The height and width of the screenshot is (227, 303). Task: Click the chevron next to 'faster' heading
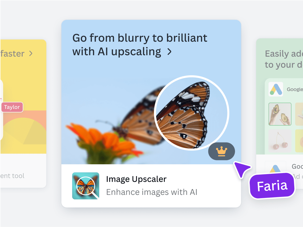(31, 53)
